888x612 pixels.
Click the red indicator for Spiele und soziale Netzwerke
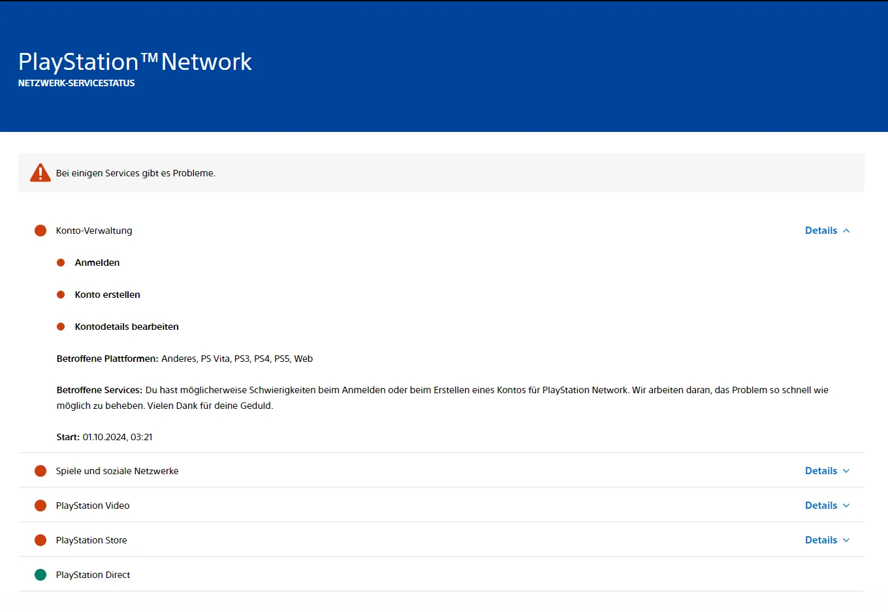click(x=40, y=470)
